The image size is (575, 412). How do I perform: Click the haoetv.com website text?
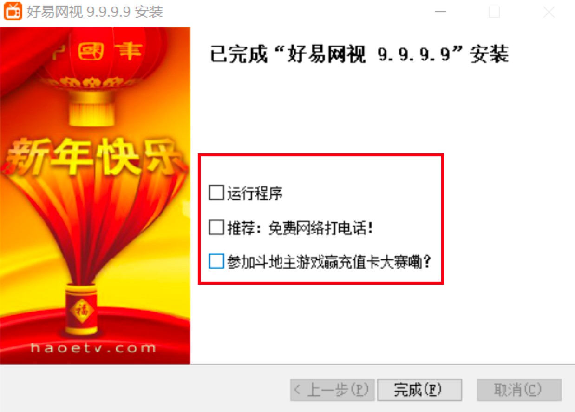(93, 348)
